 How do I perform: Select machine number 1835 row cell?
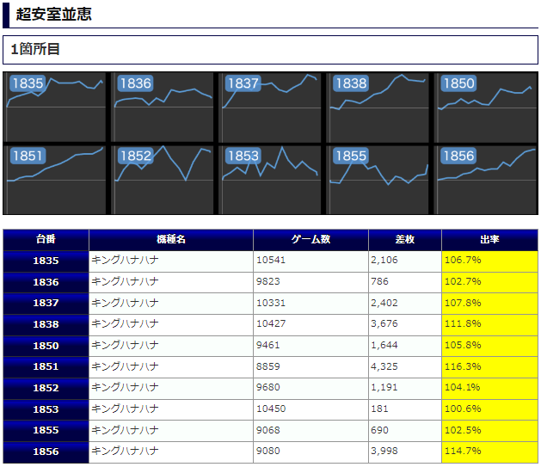(46, 261)
